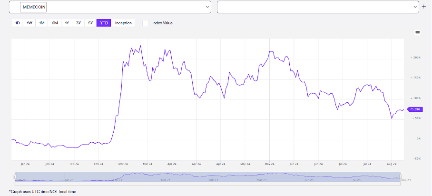The height and width of the screenshot is (196, 432).
Task: Select the 1D time range
Action: point(17,23)
